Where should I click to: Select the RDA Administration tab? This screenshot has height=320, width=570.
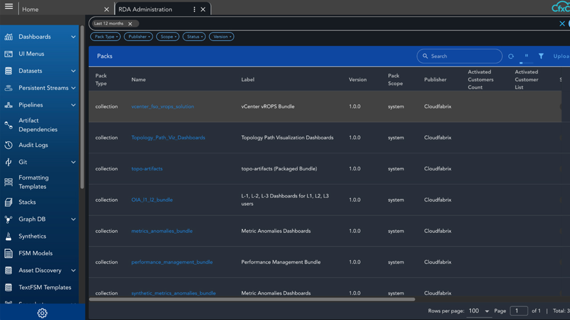pyautogui.click(x=145, y=9)
